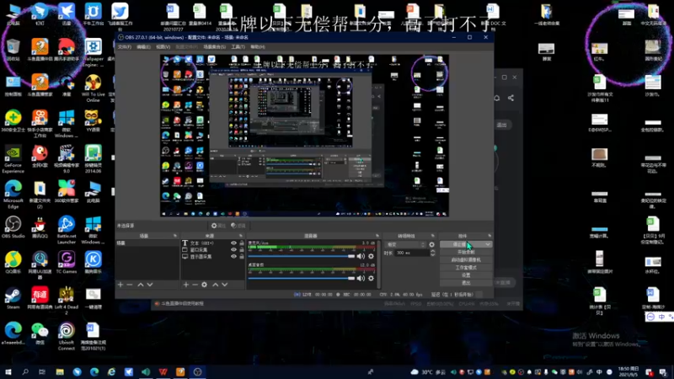
Task: Remove selected source with minus icon
Action: (x=195, y=285)
